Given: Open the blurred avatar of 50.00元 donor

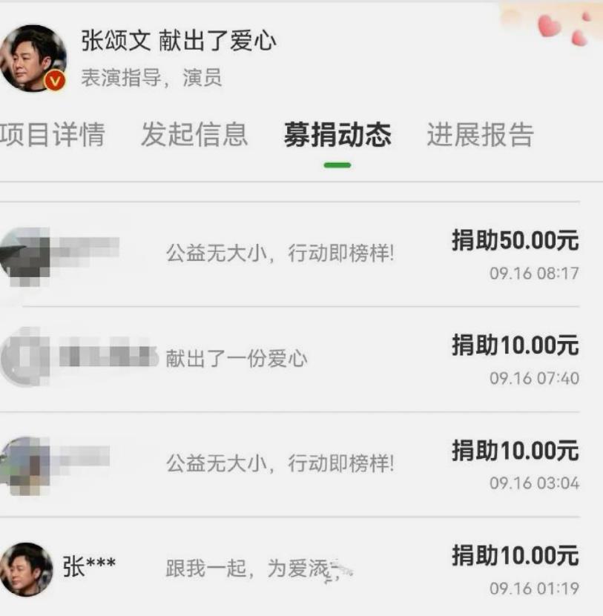Looking at the screenshot, I should [25, 256].
